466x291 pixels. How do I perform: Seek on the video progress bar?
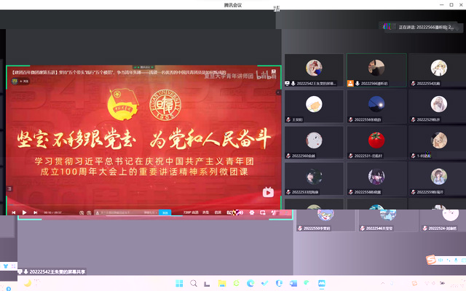143,205
